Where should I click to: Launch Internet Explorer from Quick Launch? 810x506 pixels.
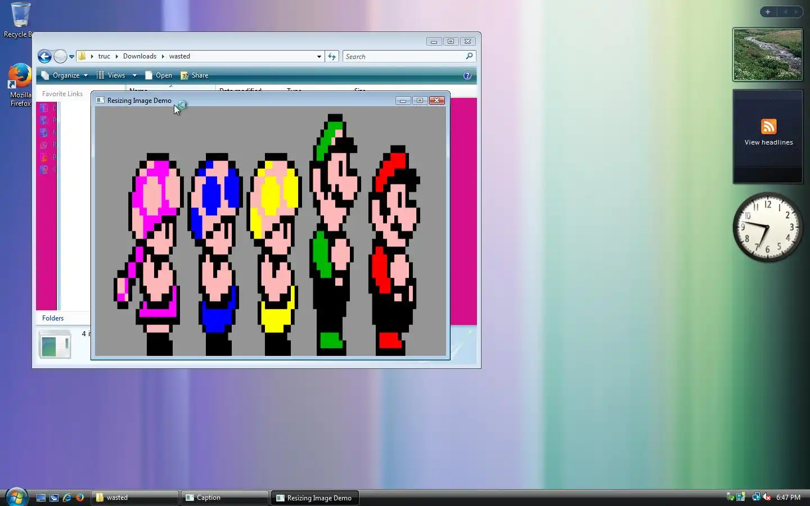click(67, 498)
